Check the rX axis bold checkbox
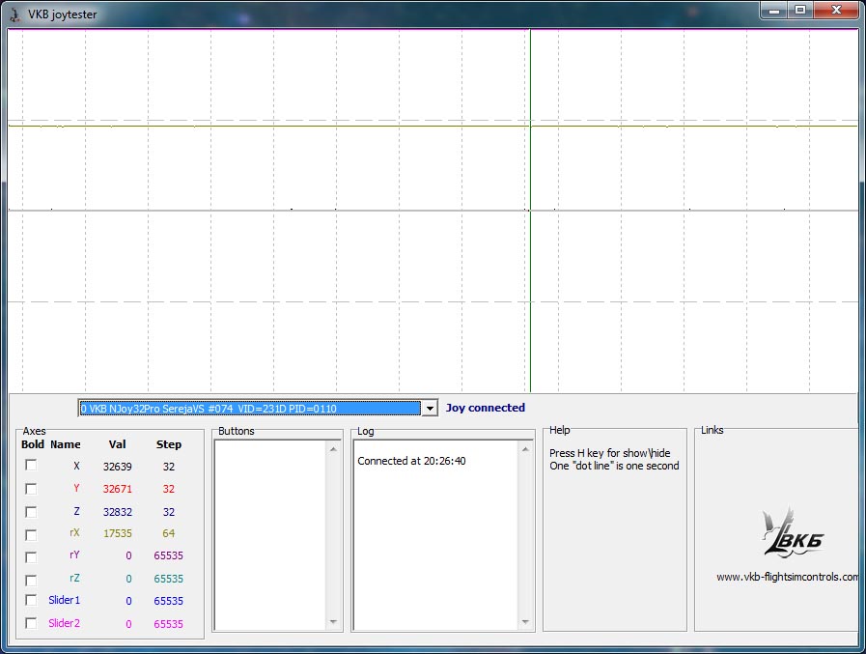The width and height of the screenshot is (866, 654). coord(31,534)
